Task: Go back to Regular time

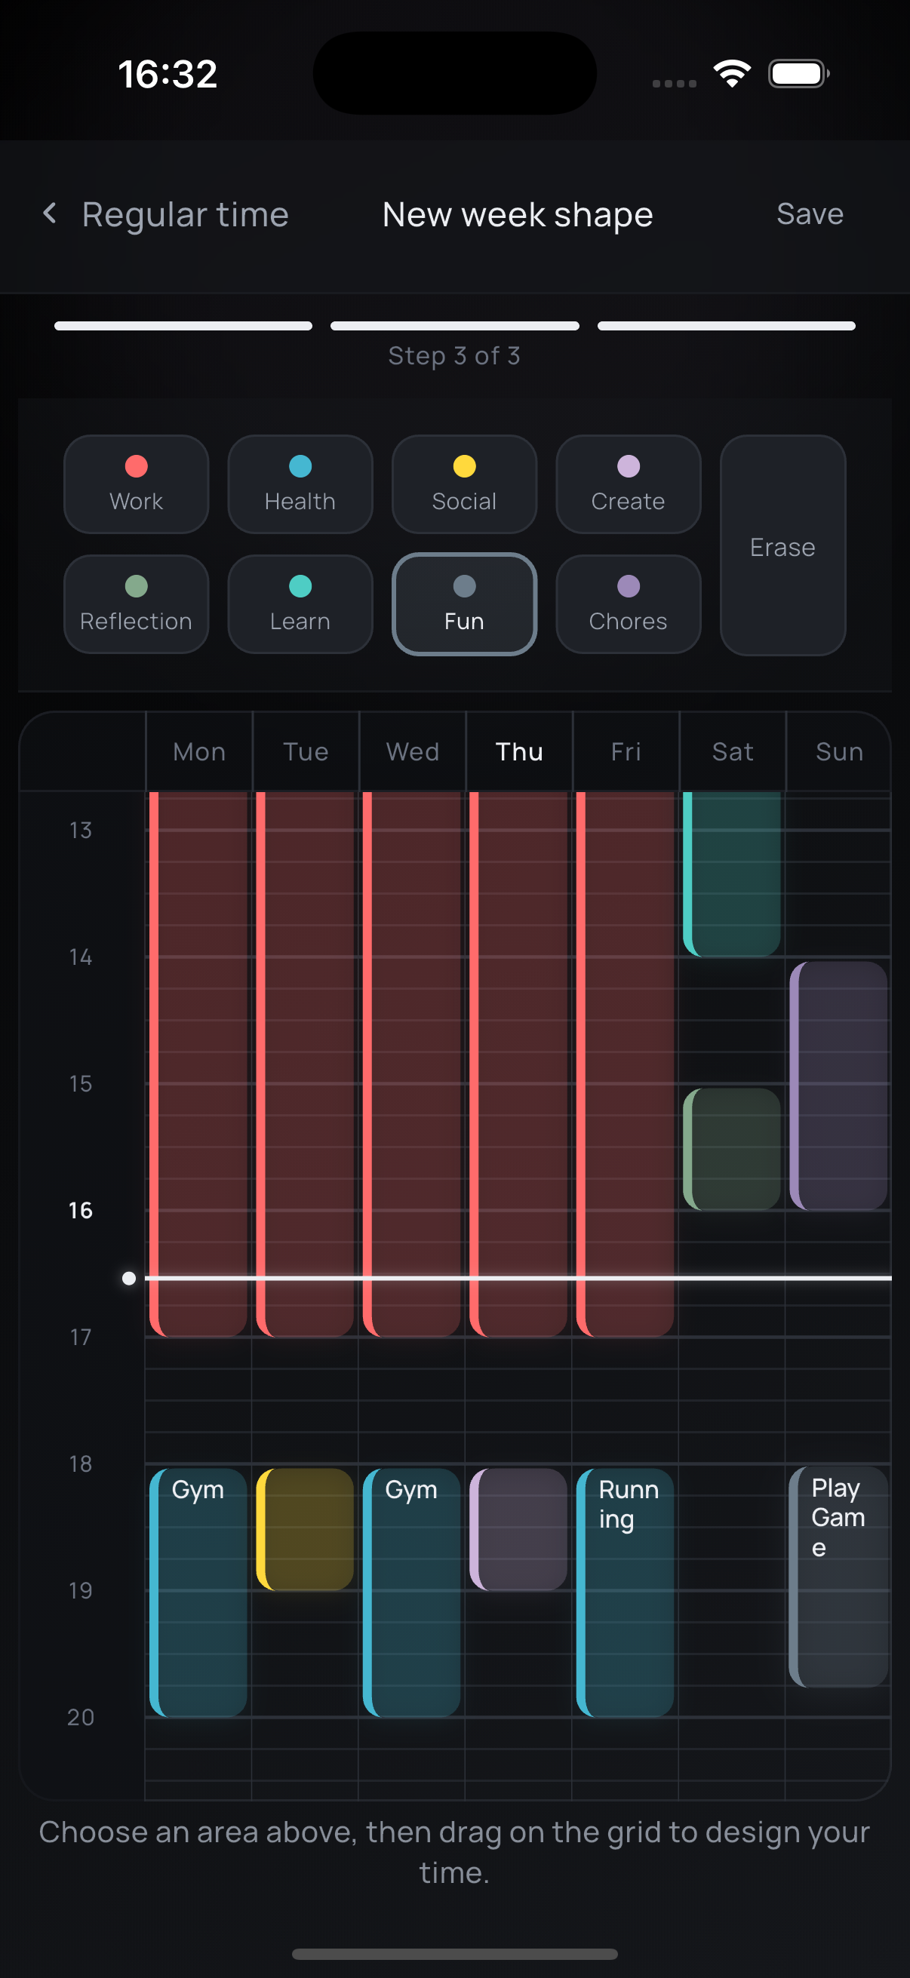Action: [166, 214]
